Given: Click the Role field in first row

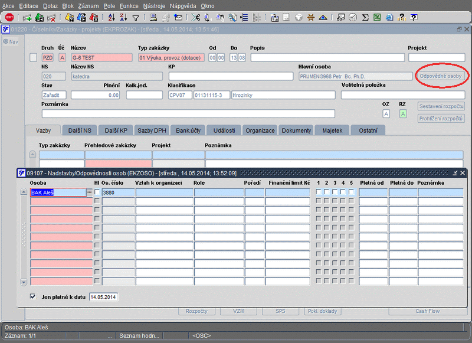Looking at the screenshot, I should pos(218,192).
